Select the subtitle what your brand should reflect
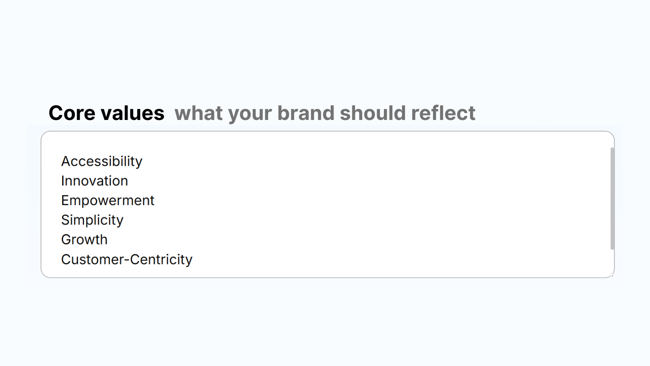Viewport: 650px width, 366px height. 325,113
